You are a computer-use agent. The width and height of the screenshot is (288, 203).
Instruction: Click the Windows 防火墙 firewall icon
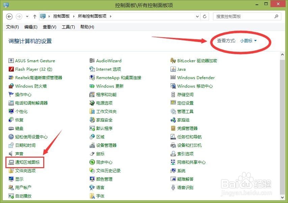[11, 86]
